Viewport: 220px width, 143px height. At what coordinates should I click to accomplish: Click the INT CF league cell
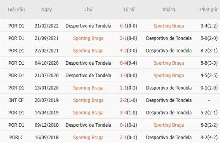16,100
